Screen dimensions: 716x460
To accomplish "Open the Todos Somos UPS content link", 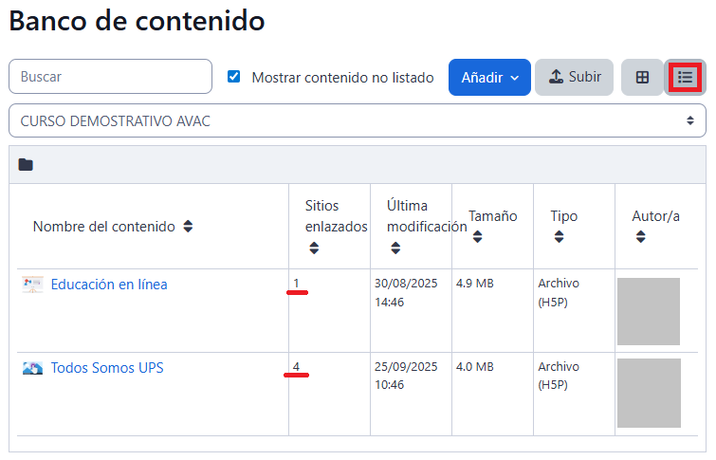I will pyautogui.click(x=107, y=368).
